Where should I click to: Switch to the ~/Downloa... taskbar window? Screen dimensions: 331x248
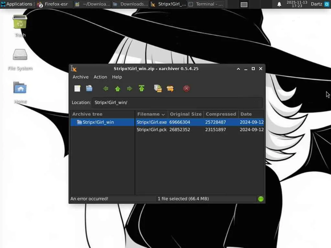click(x=92, y=4)
